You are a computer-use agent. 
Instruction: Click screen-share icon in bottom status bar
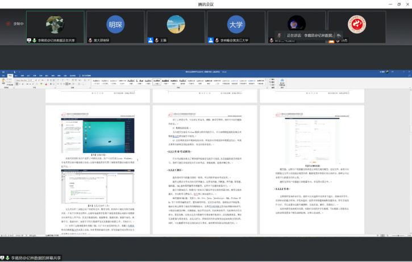tap(3, 258)
